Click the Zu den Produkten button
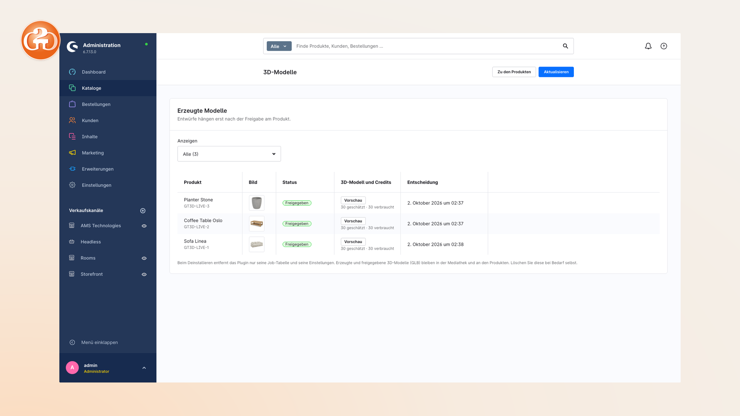The height and width of the screenshot is (416, 740). pos(514,72)
